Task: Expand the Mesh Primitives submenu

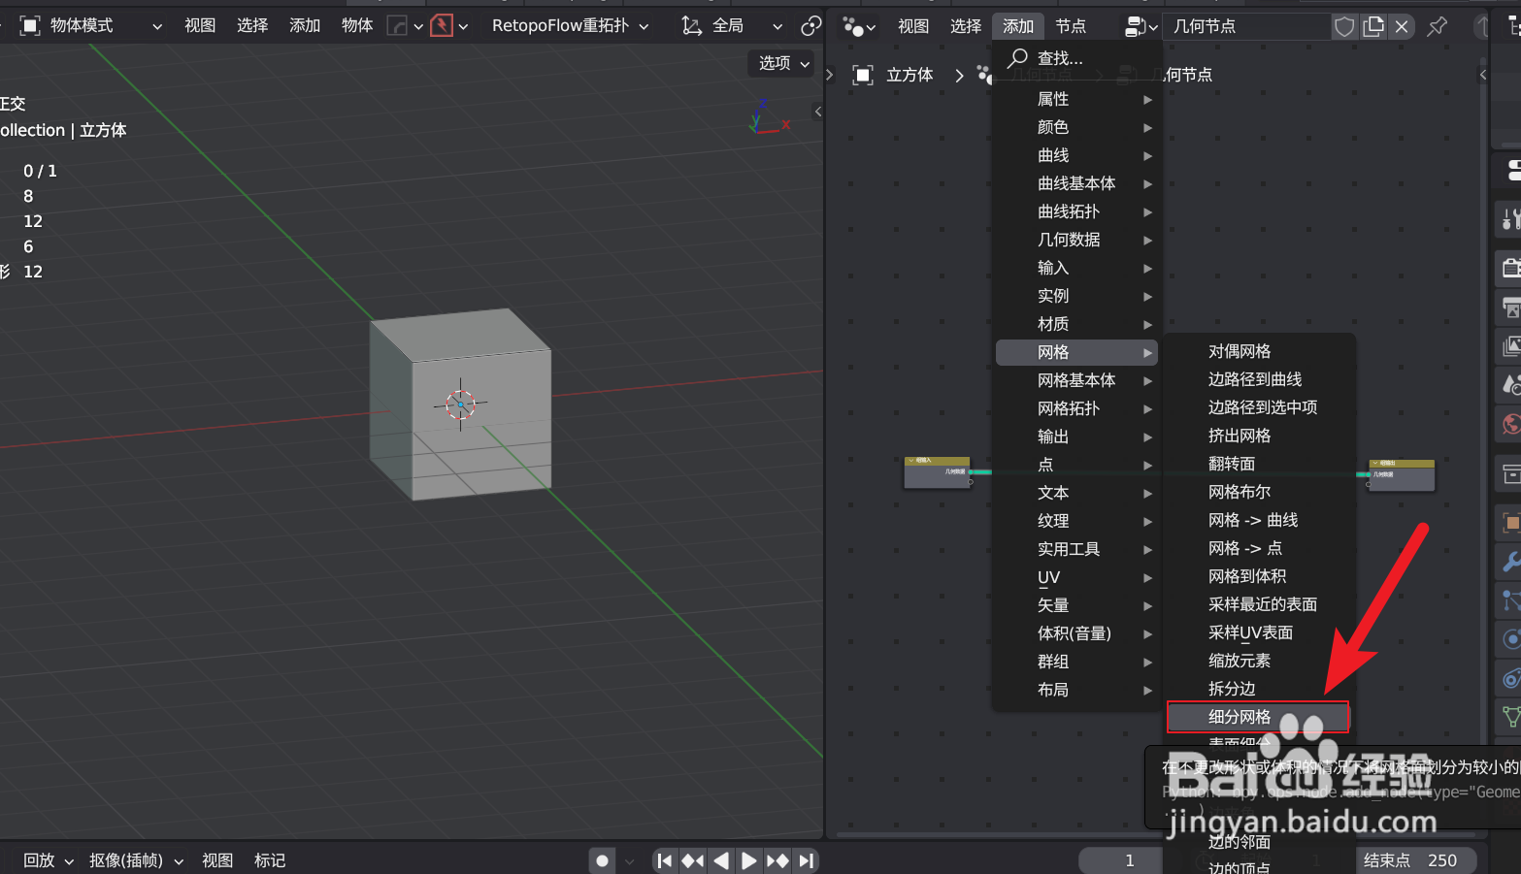Action: [x=1076, y=380]
